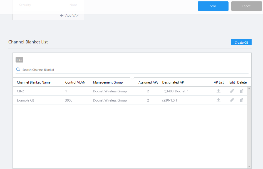
Task: Click the Control VLAN value 3000
Action: [69, 100]
